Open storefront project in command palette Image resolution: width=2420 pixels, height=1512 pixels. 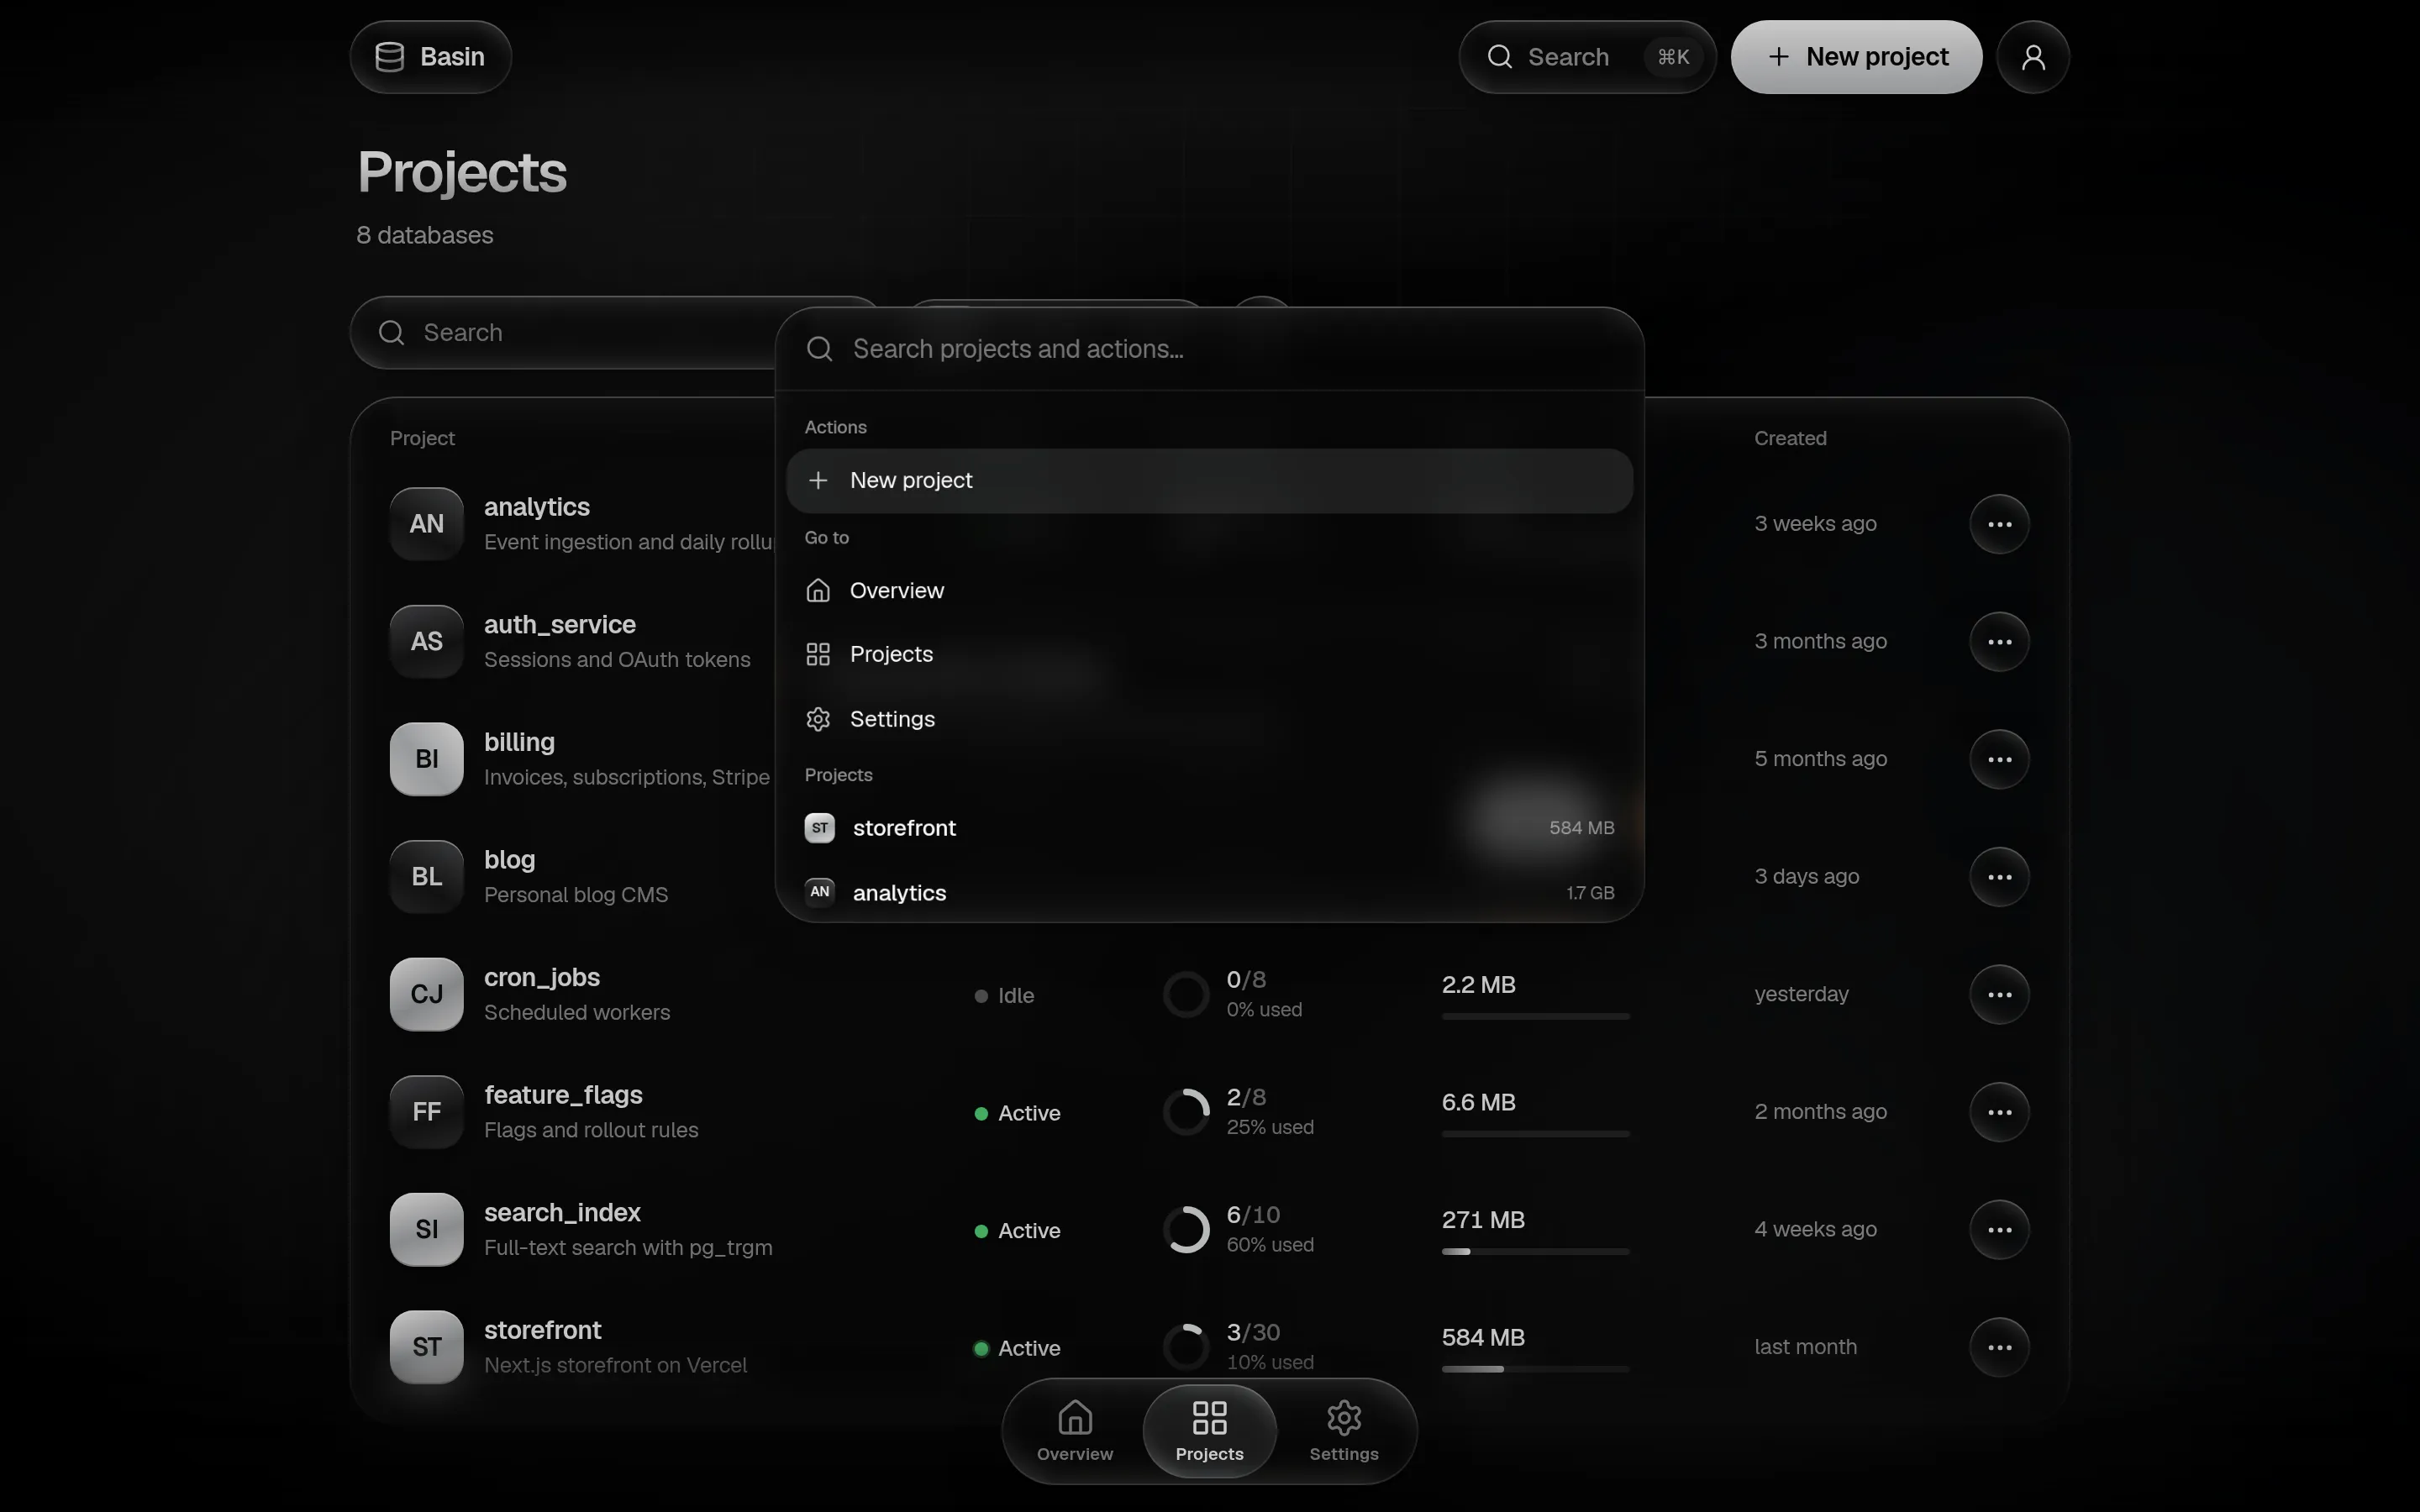[x=1210, y=828]
